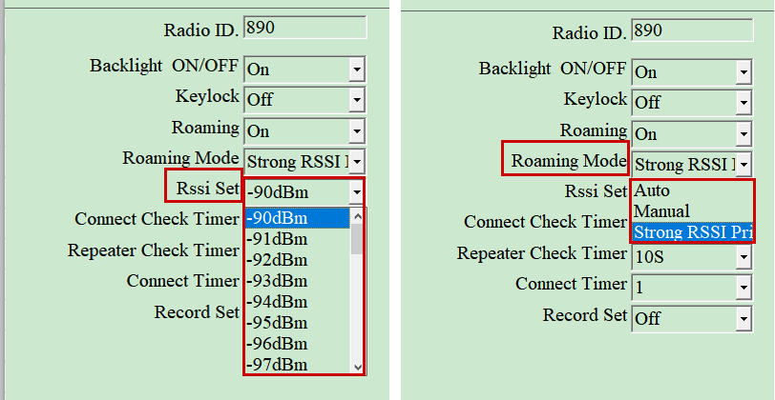Open Backlight ON/OFF dropdown in the left panel
775x400 pixels.
coord(357,70)
